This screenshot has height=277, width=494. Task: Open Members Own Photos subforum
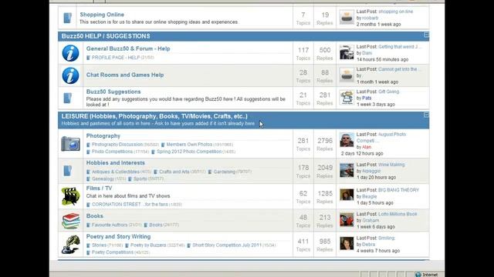coord(189,145)
